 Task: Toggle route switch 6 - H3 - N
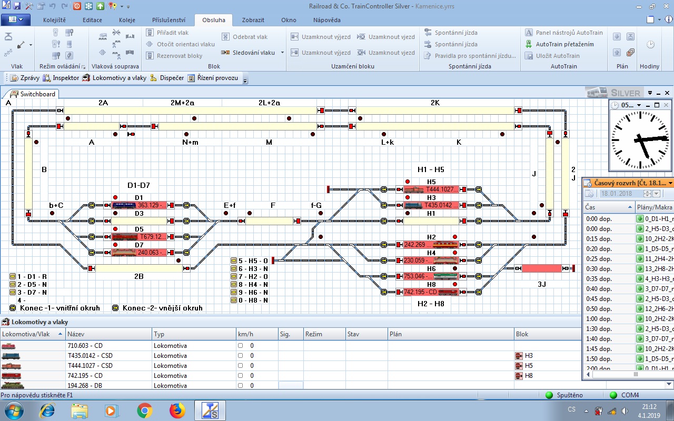point(234,268)
